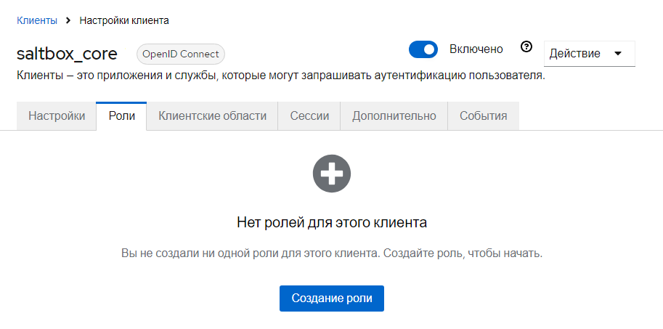Open the Действие dropdown menu
This screenshot has height=329, width=663.
589,54
